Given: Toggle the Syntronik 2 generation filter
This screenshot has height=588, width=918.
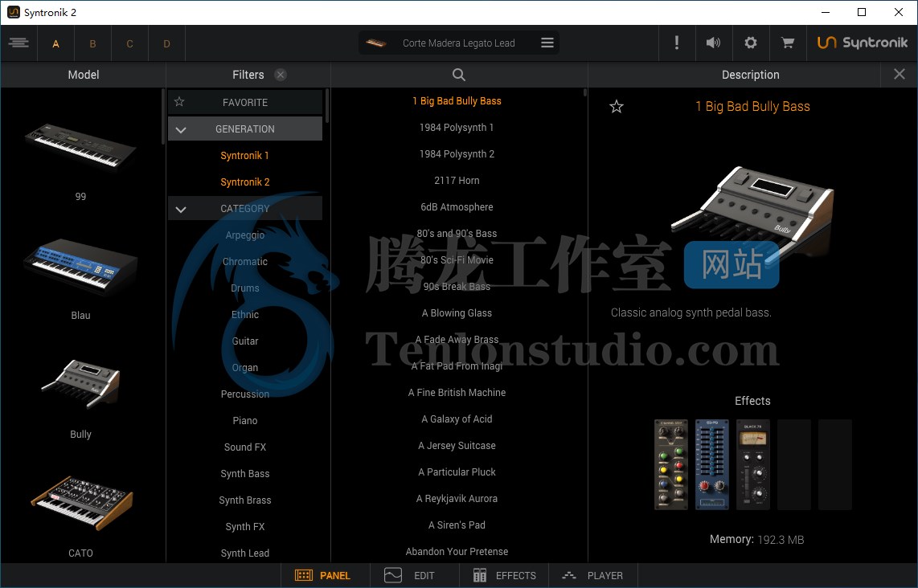Looking at the screenshot, I should pos(244,182).
